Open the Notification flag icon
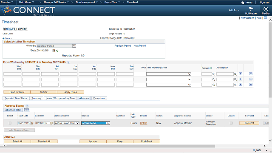This screenshot has height=153, width=272. click(x=251, y=9)
